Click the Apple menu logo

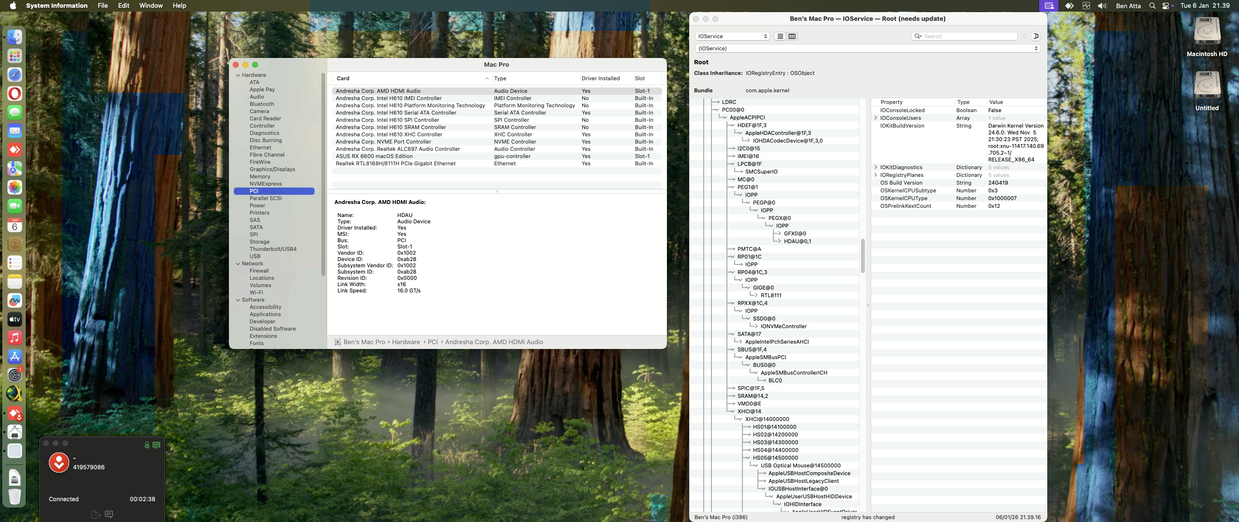(x=13, y=6)
